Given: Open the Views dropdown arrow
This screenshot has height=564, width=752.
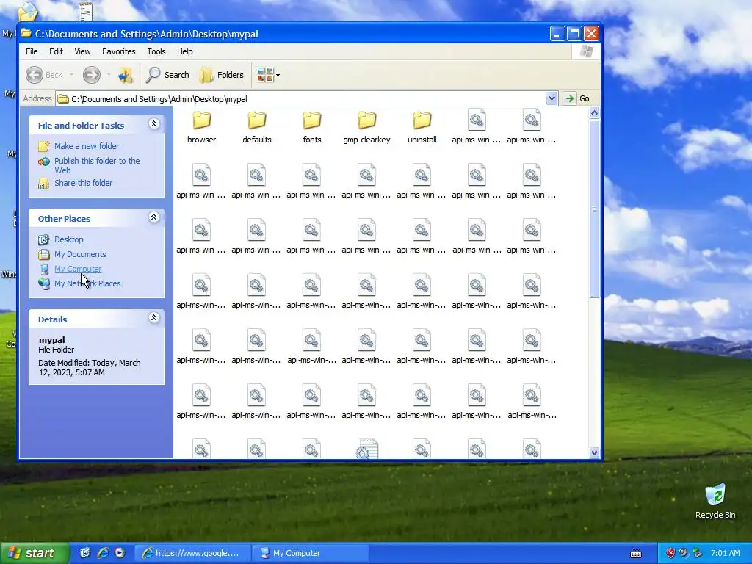Looking at the screenshot, I should (278, 76).
